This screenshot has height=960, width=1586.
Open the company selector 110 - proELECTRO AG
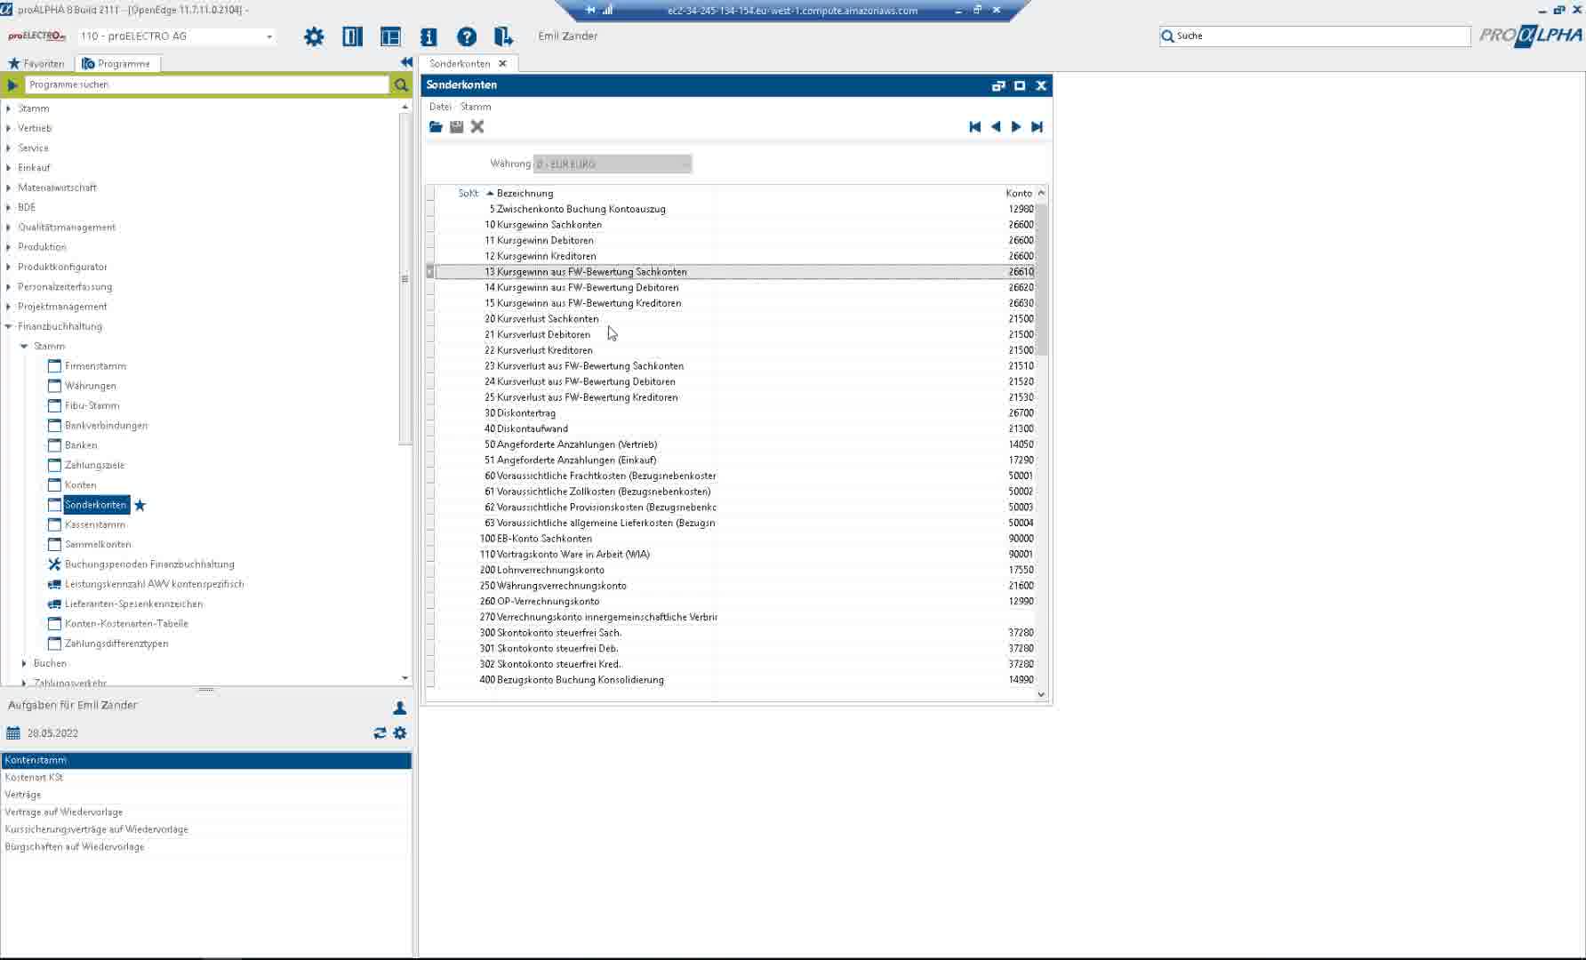pos(176,36)
